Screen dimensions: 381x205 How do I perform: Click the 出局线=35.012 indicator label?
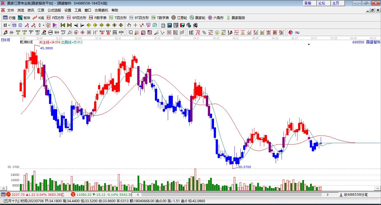coord(72,42)
